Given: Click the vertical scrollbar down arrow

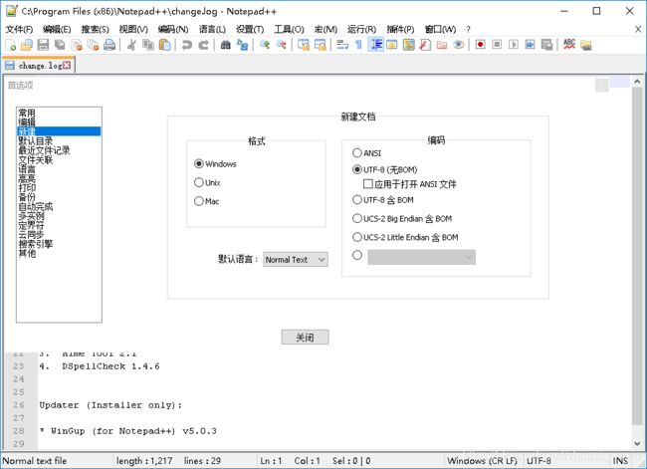Looking at the screenshot, I should click(637, 444).
